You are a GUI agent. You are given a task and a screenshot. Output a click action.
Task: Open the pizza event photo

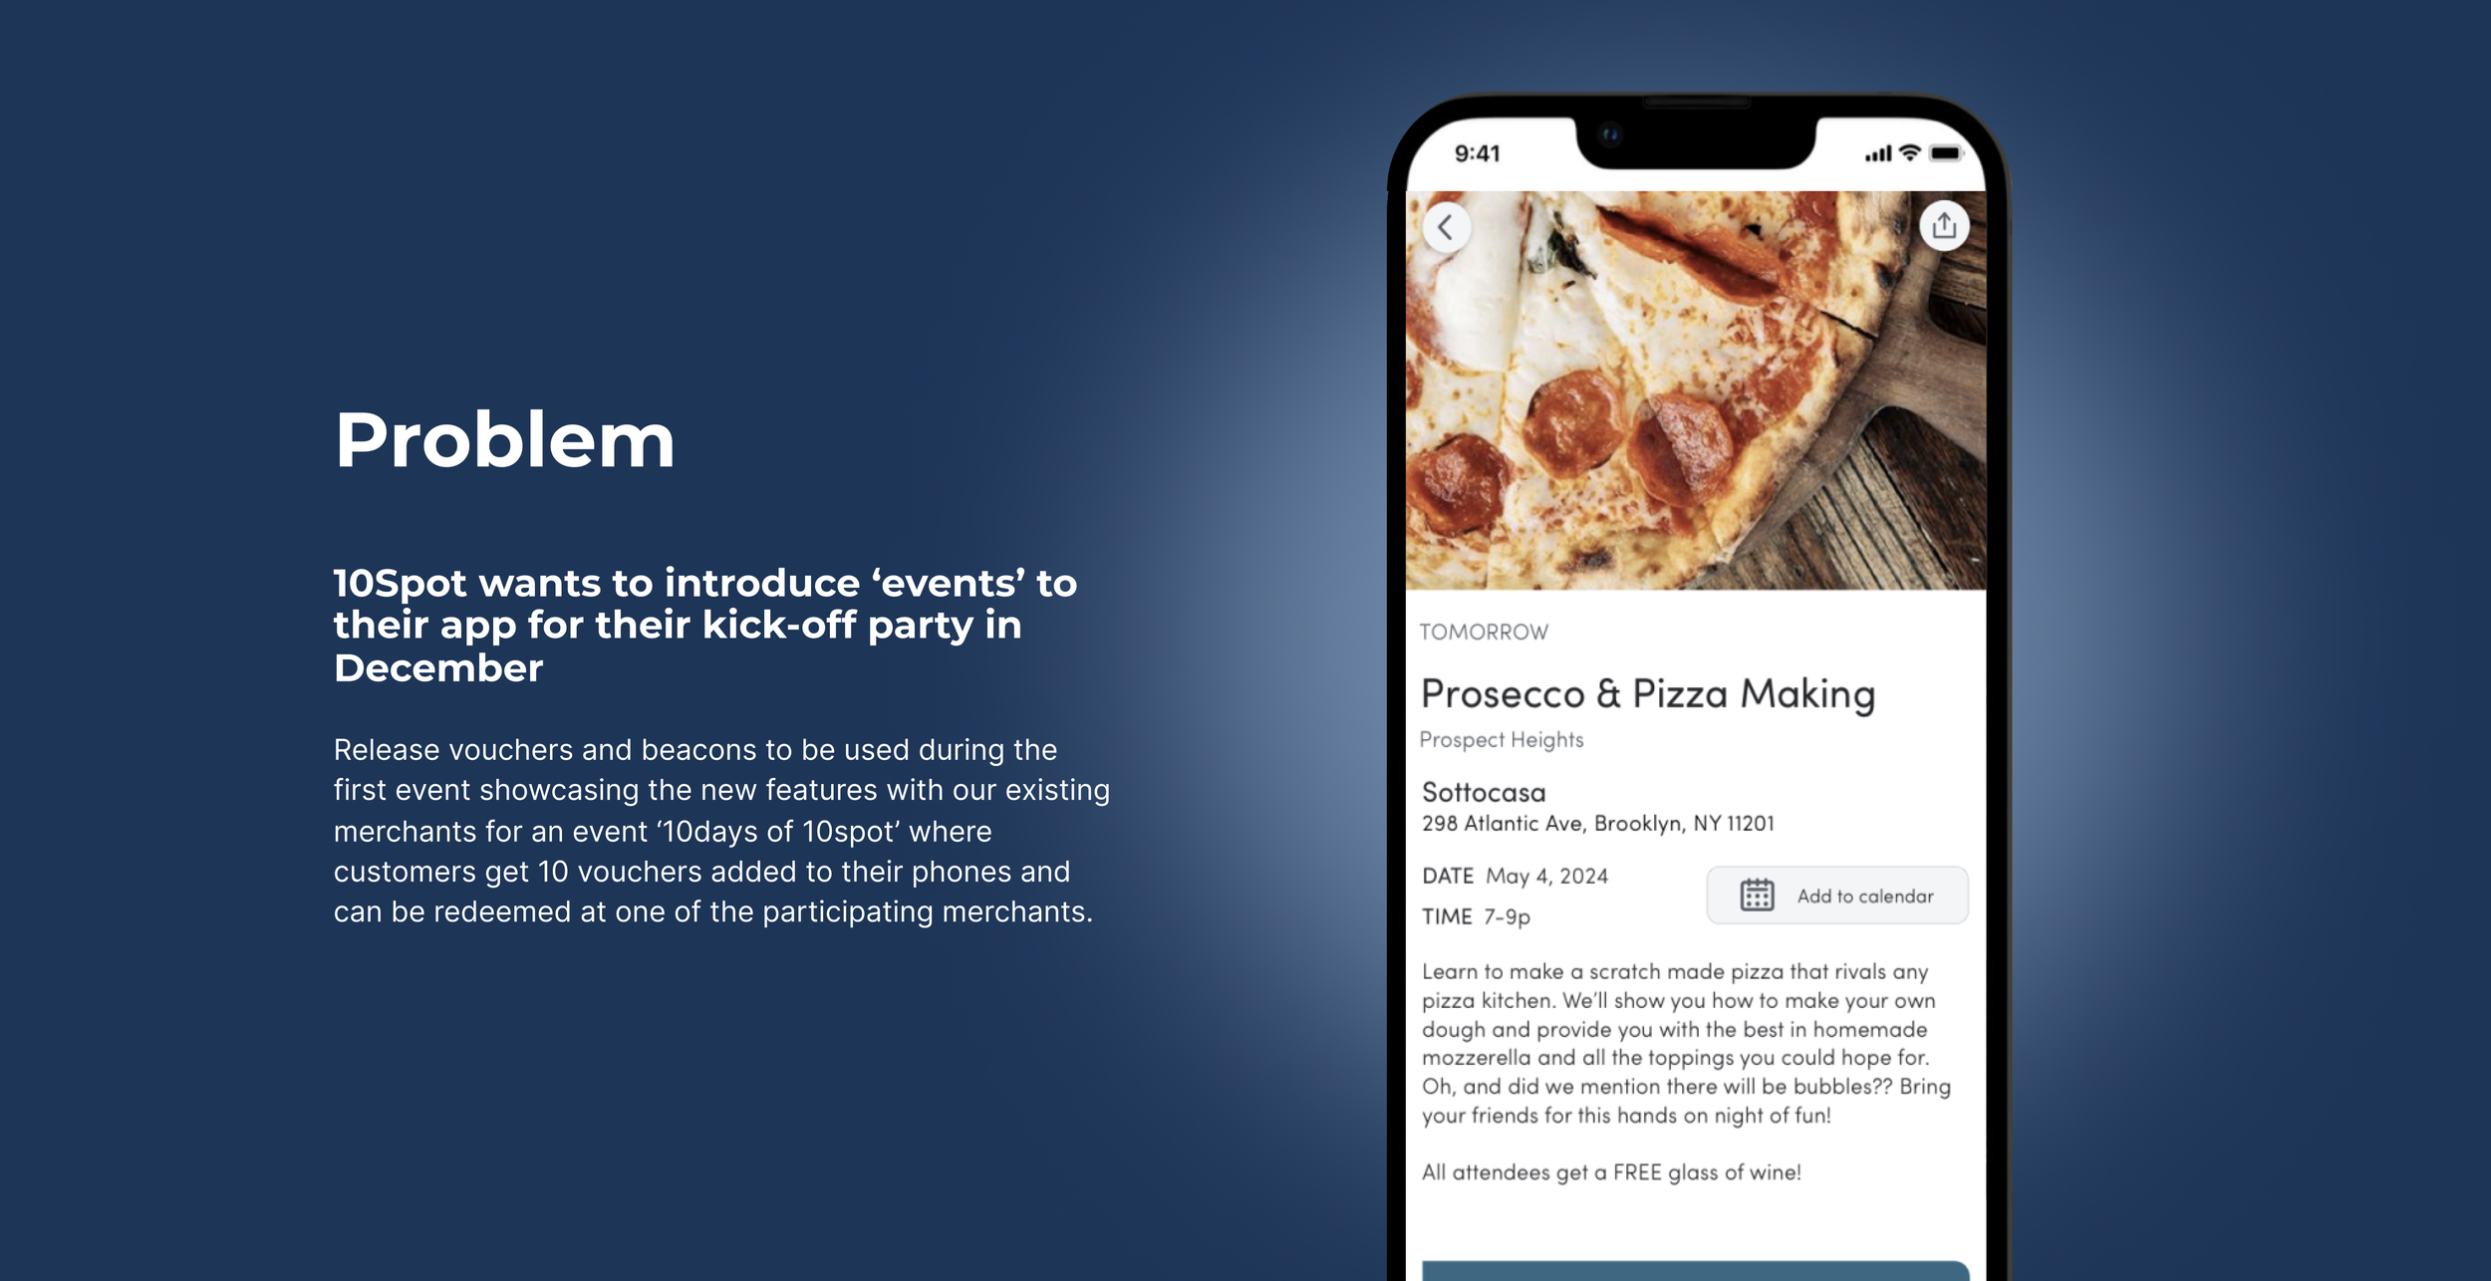(x=1695, y=389)
